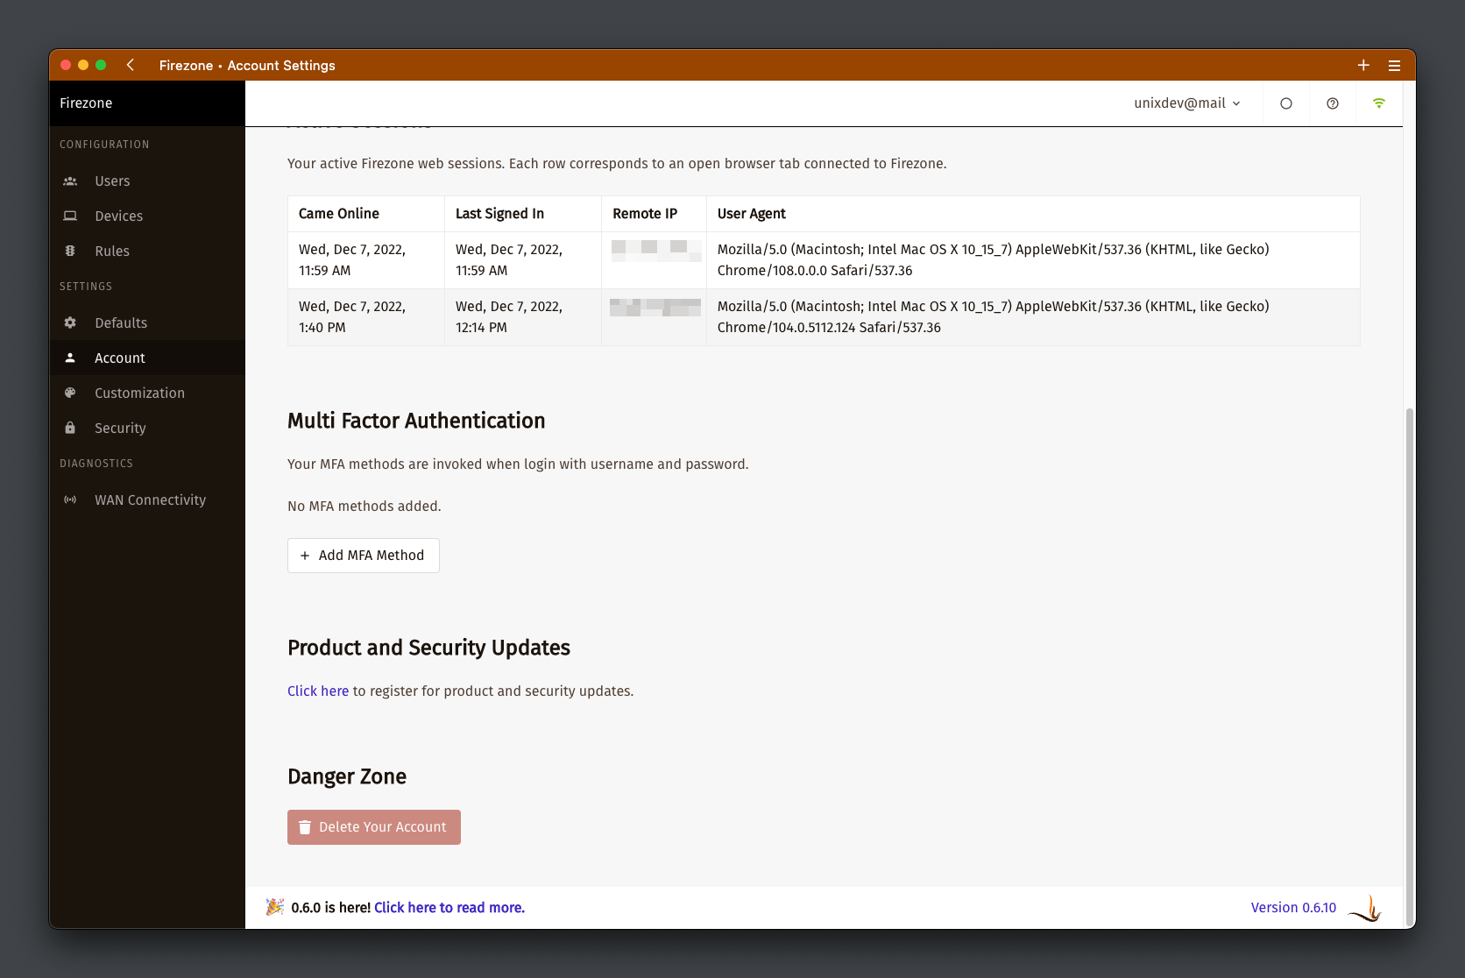Image resolution: width=1465 pixels, height=978 pixels.
Task: Click the plus icon in title bar
Action: (1363, 66)
